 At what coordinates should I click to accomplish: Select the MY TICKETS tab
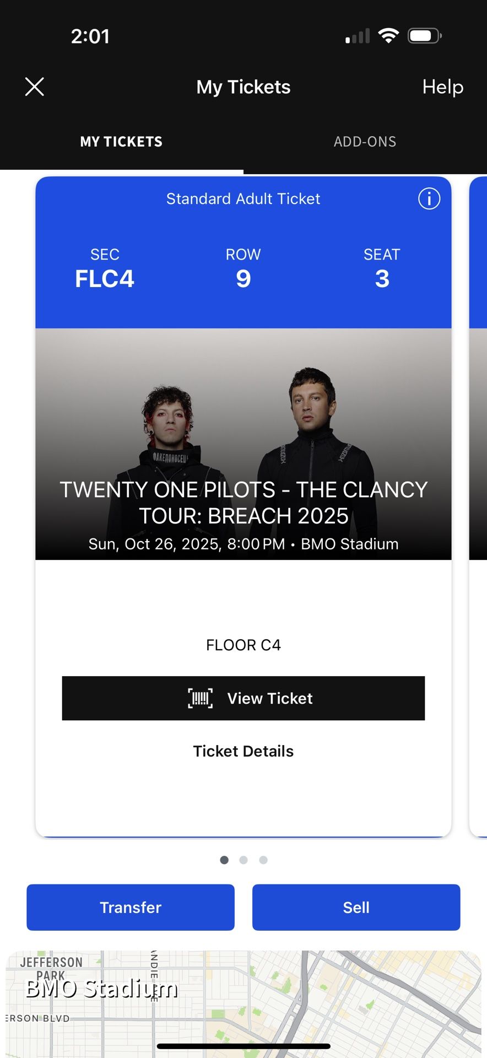(121, 142)
